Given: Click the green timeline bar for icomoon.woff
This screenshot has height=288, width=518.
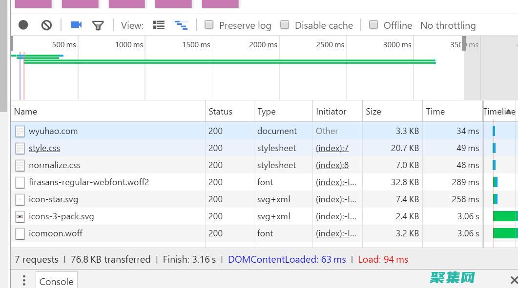Looking at the screenshot, I should 505,233.
